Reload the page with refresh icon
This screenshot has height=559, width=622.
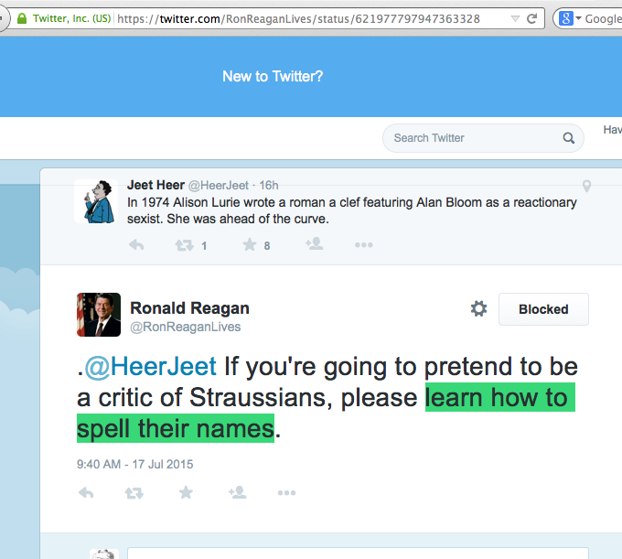(x=531, y=18)
